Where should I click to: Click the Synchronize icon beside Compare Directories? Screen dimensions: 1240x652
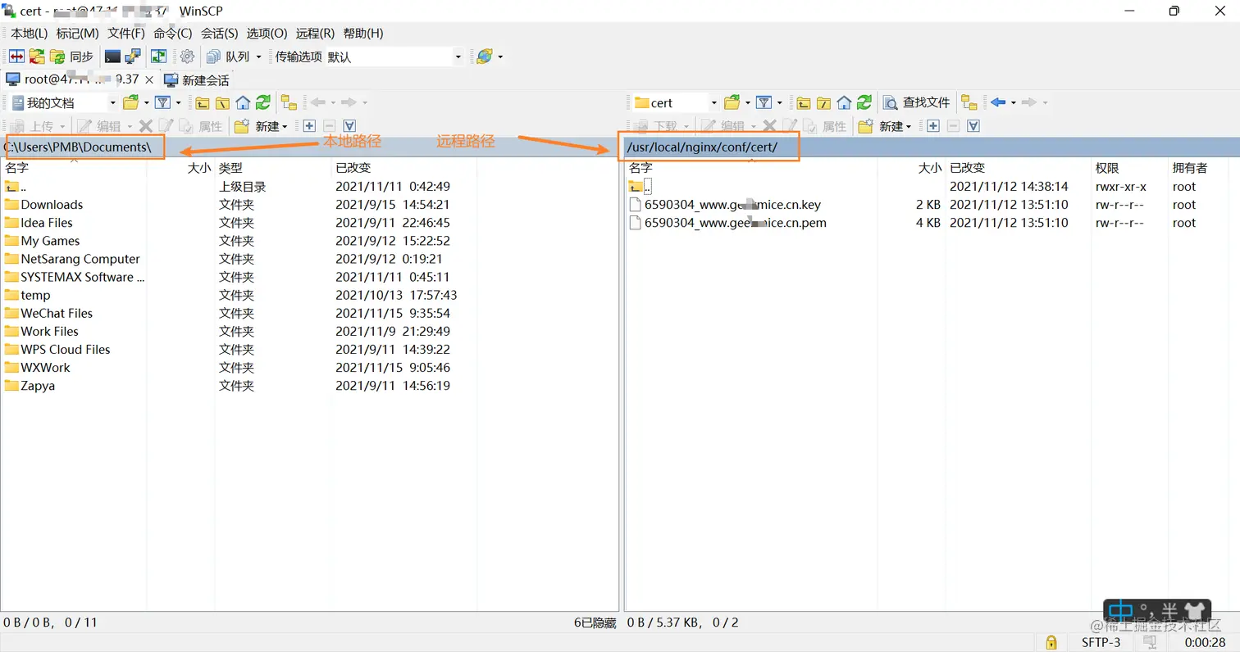point(37,57)
